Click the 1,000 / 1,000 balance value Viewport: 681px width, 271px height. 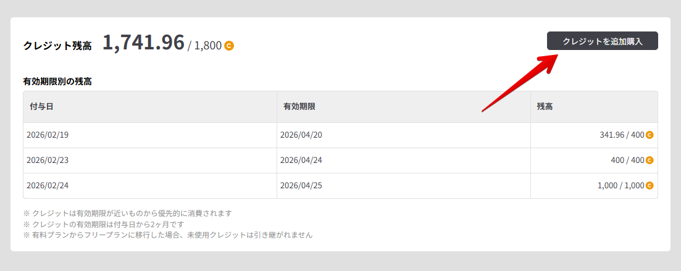click(620, 186)
